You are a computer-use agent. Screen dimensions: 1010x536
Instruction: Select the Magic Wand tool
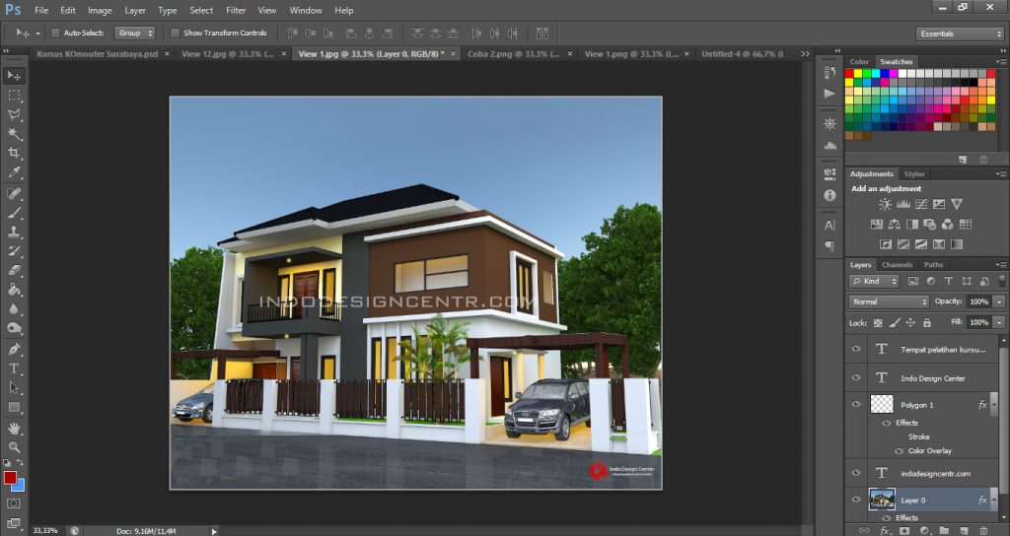click(14, 134)
